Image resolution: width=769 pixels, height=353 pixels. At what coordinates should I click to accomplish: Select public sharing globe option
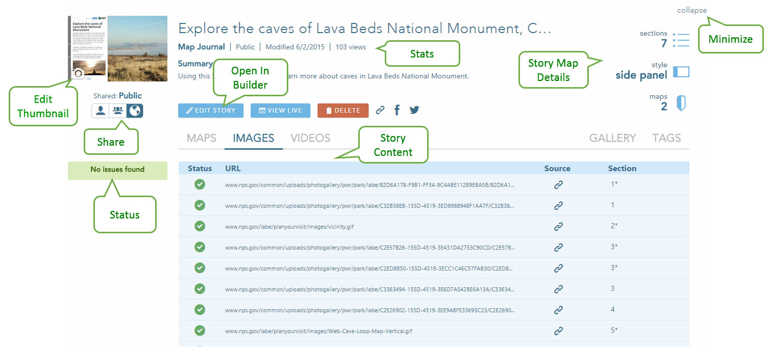coord(135,111)
